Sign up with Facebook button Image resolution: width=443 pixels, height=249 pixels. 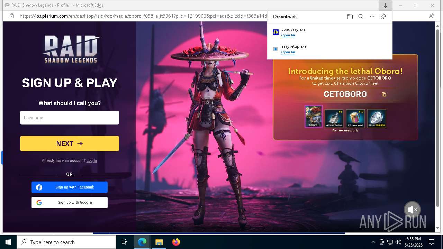(x=70, y=187)
